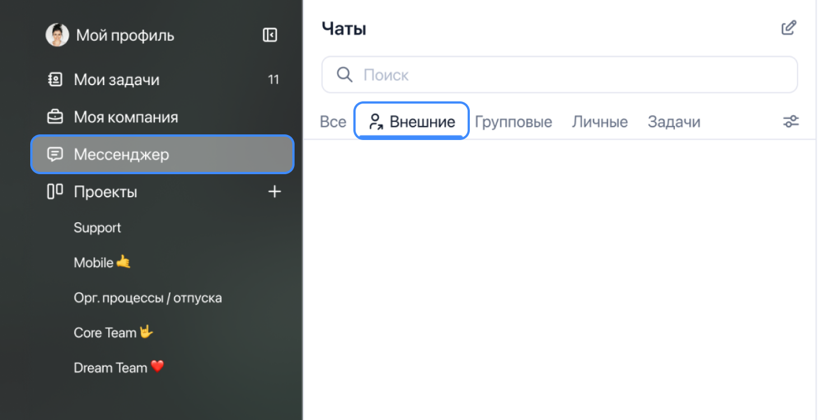Open the Core Team project
Screen dimensions: 840x420
point(114,333)
